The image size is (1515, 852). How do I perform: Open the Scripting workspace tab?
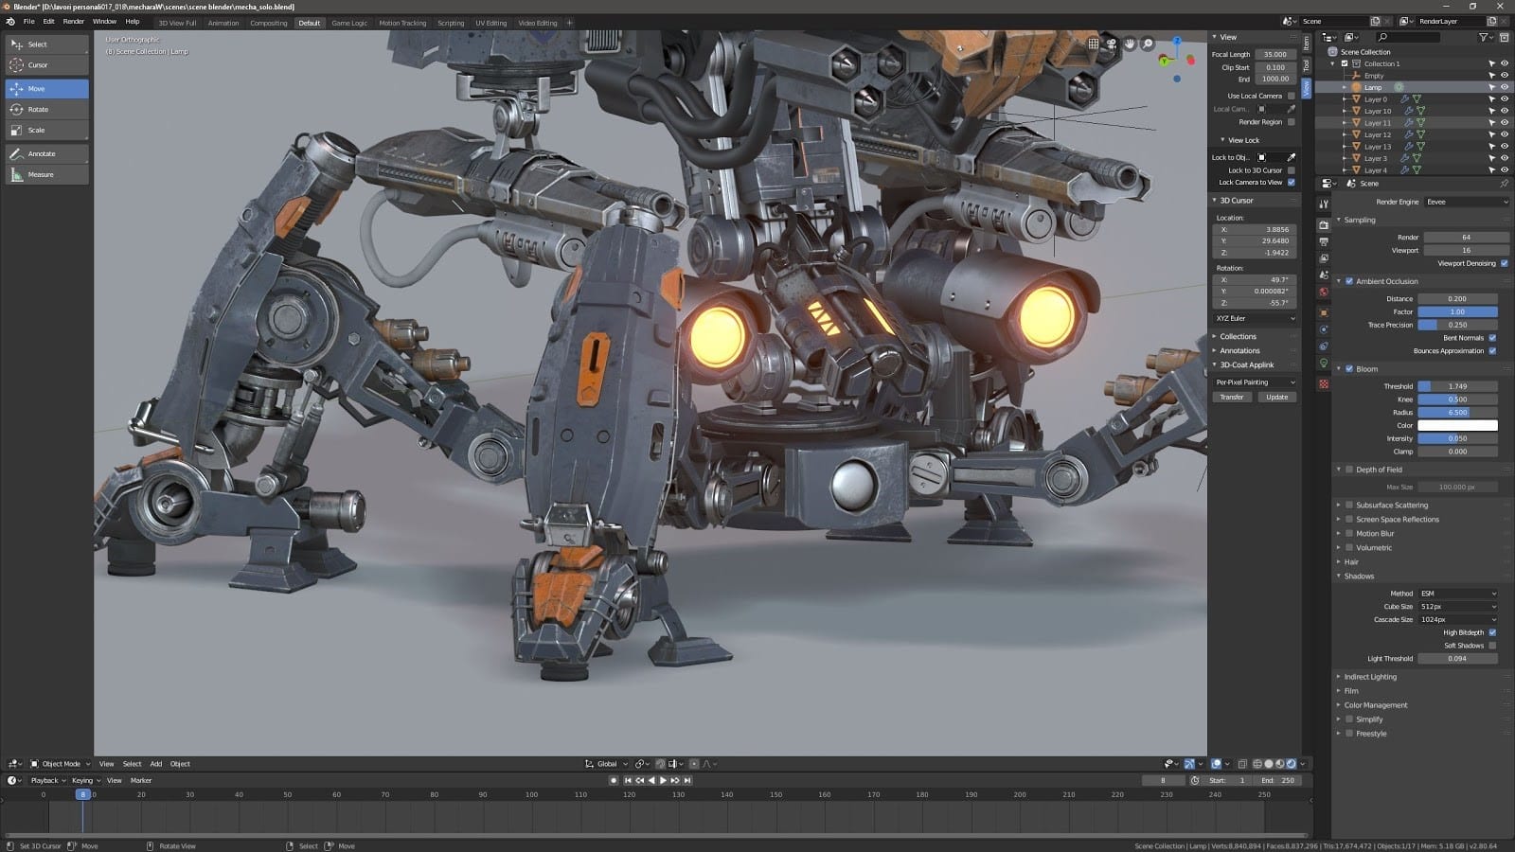pos(451,23)
